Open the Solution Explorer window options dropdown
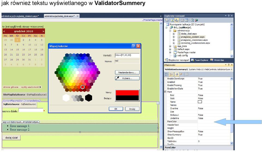 click(x=226, y=16)
